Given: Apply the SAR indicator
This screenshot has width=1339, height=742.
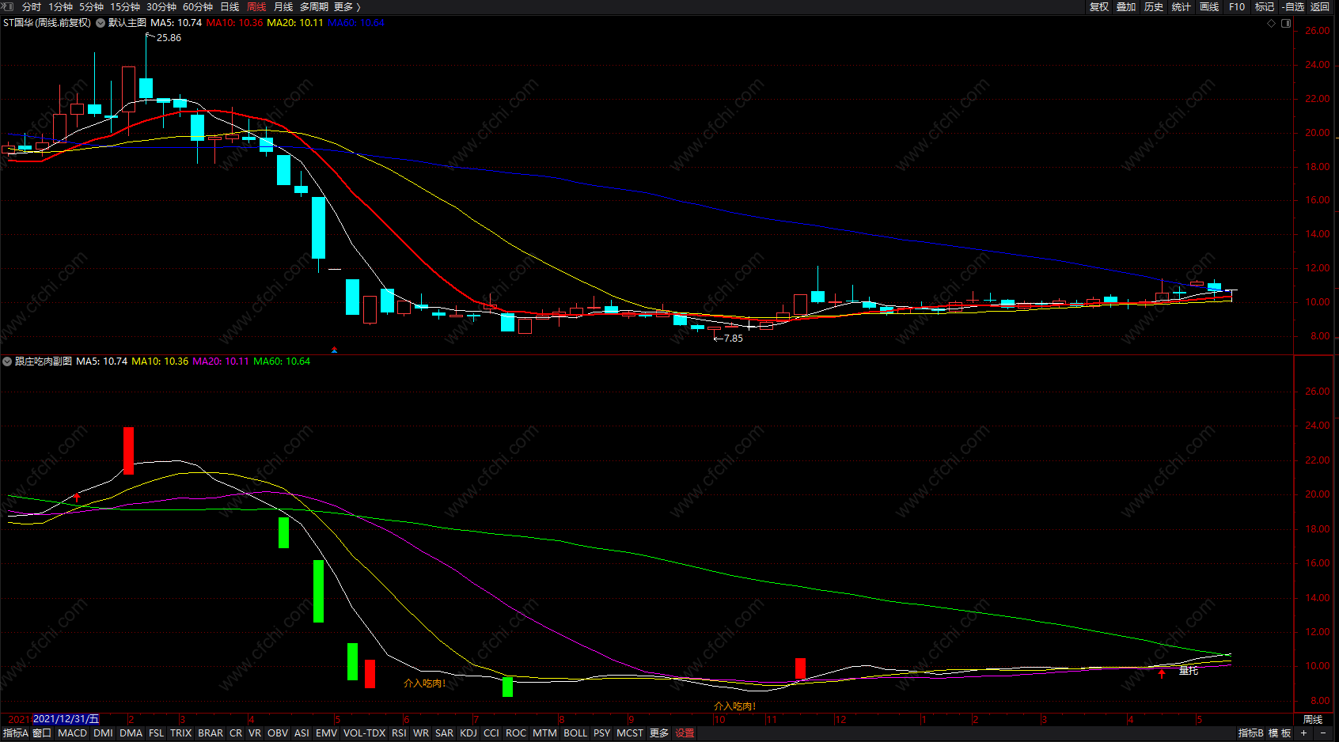Looking at the screenshot, I should [445, 733].
